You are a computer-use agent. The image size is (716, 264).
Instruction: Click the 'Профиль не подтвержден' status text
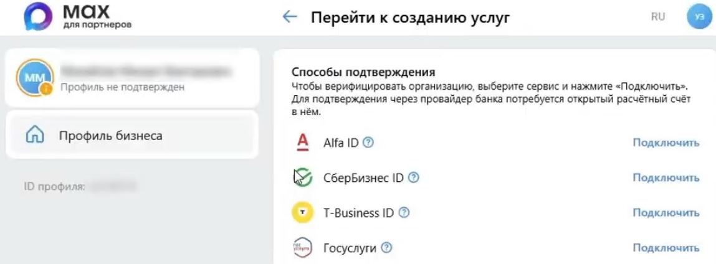(122, 87)
